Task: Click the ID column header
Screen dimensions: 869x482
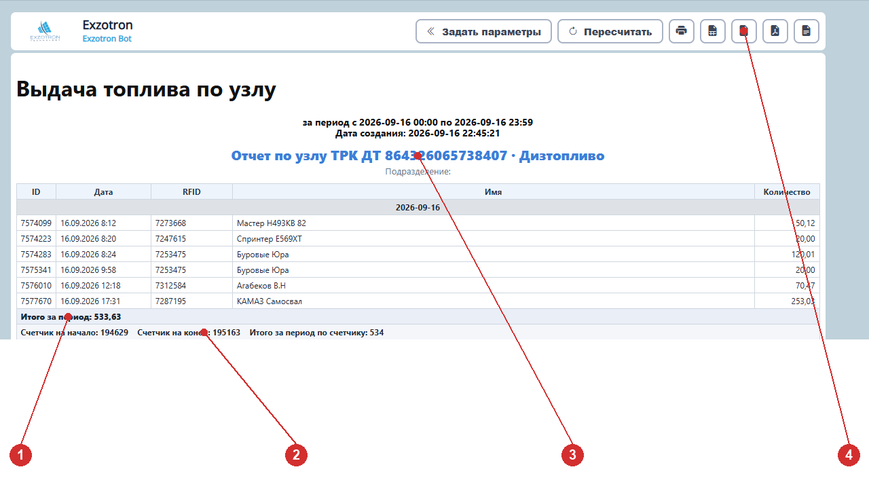Action: pyautogui.click(x=36, y=191)
